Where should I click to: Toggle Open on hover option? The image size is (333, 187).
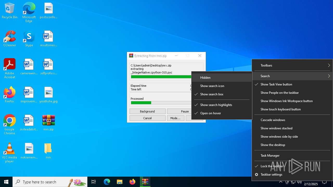click(222, 113)
